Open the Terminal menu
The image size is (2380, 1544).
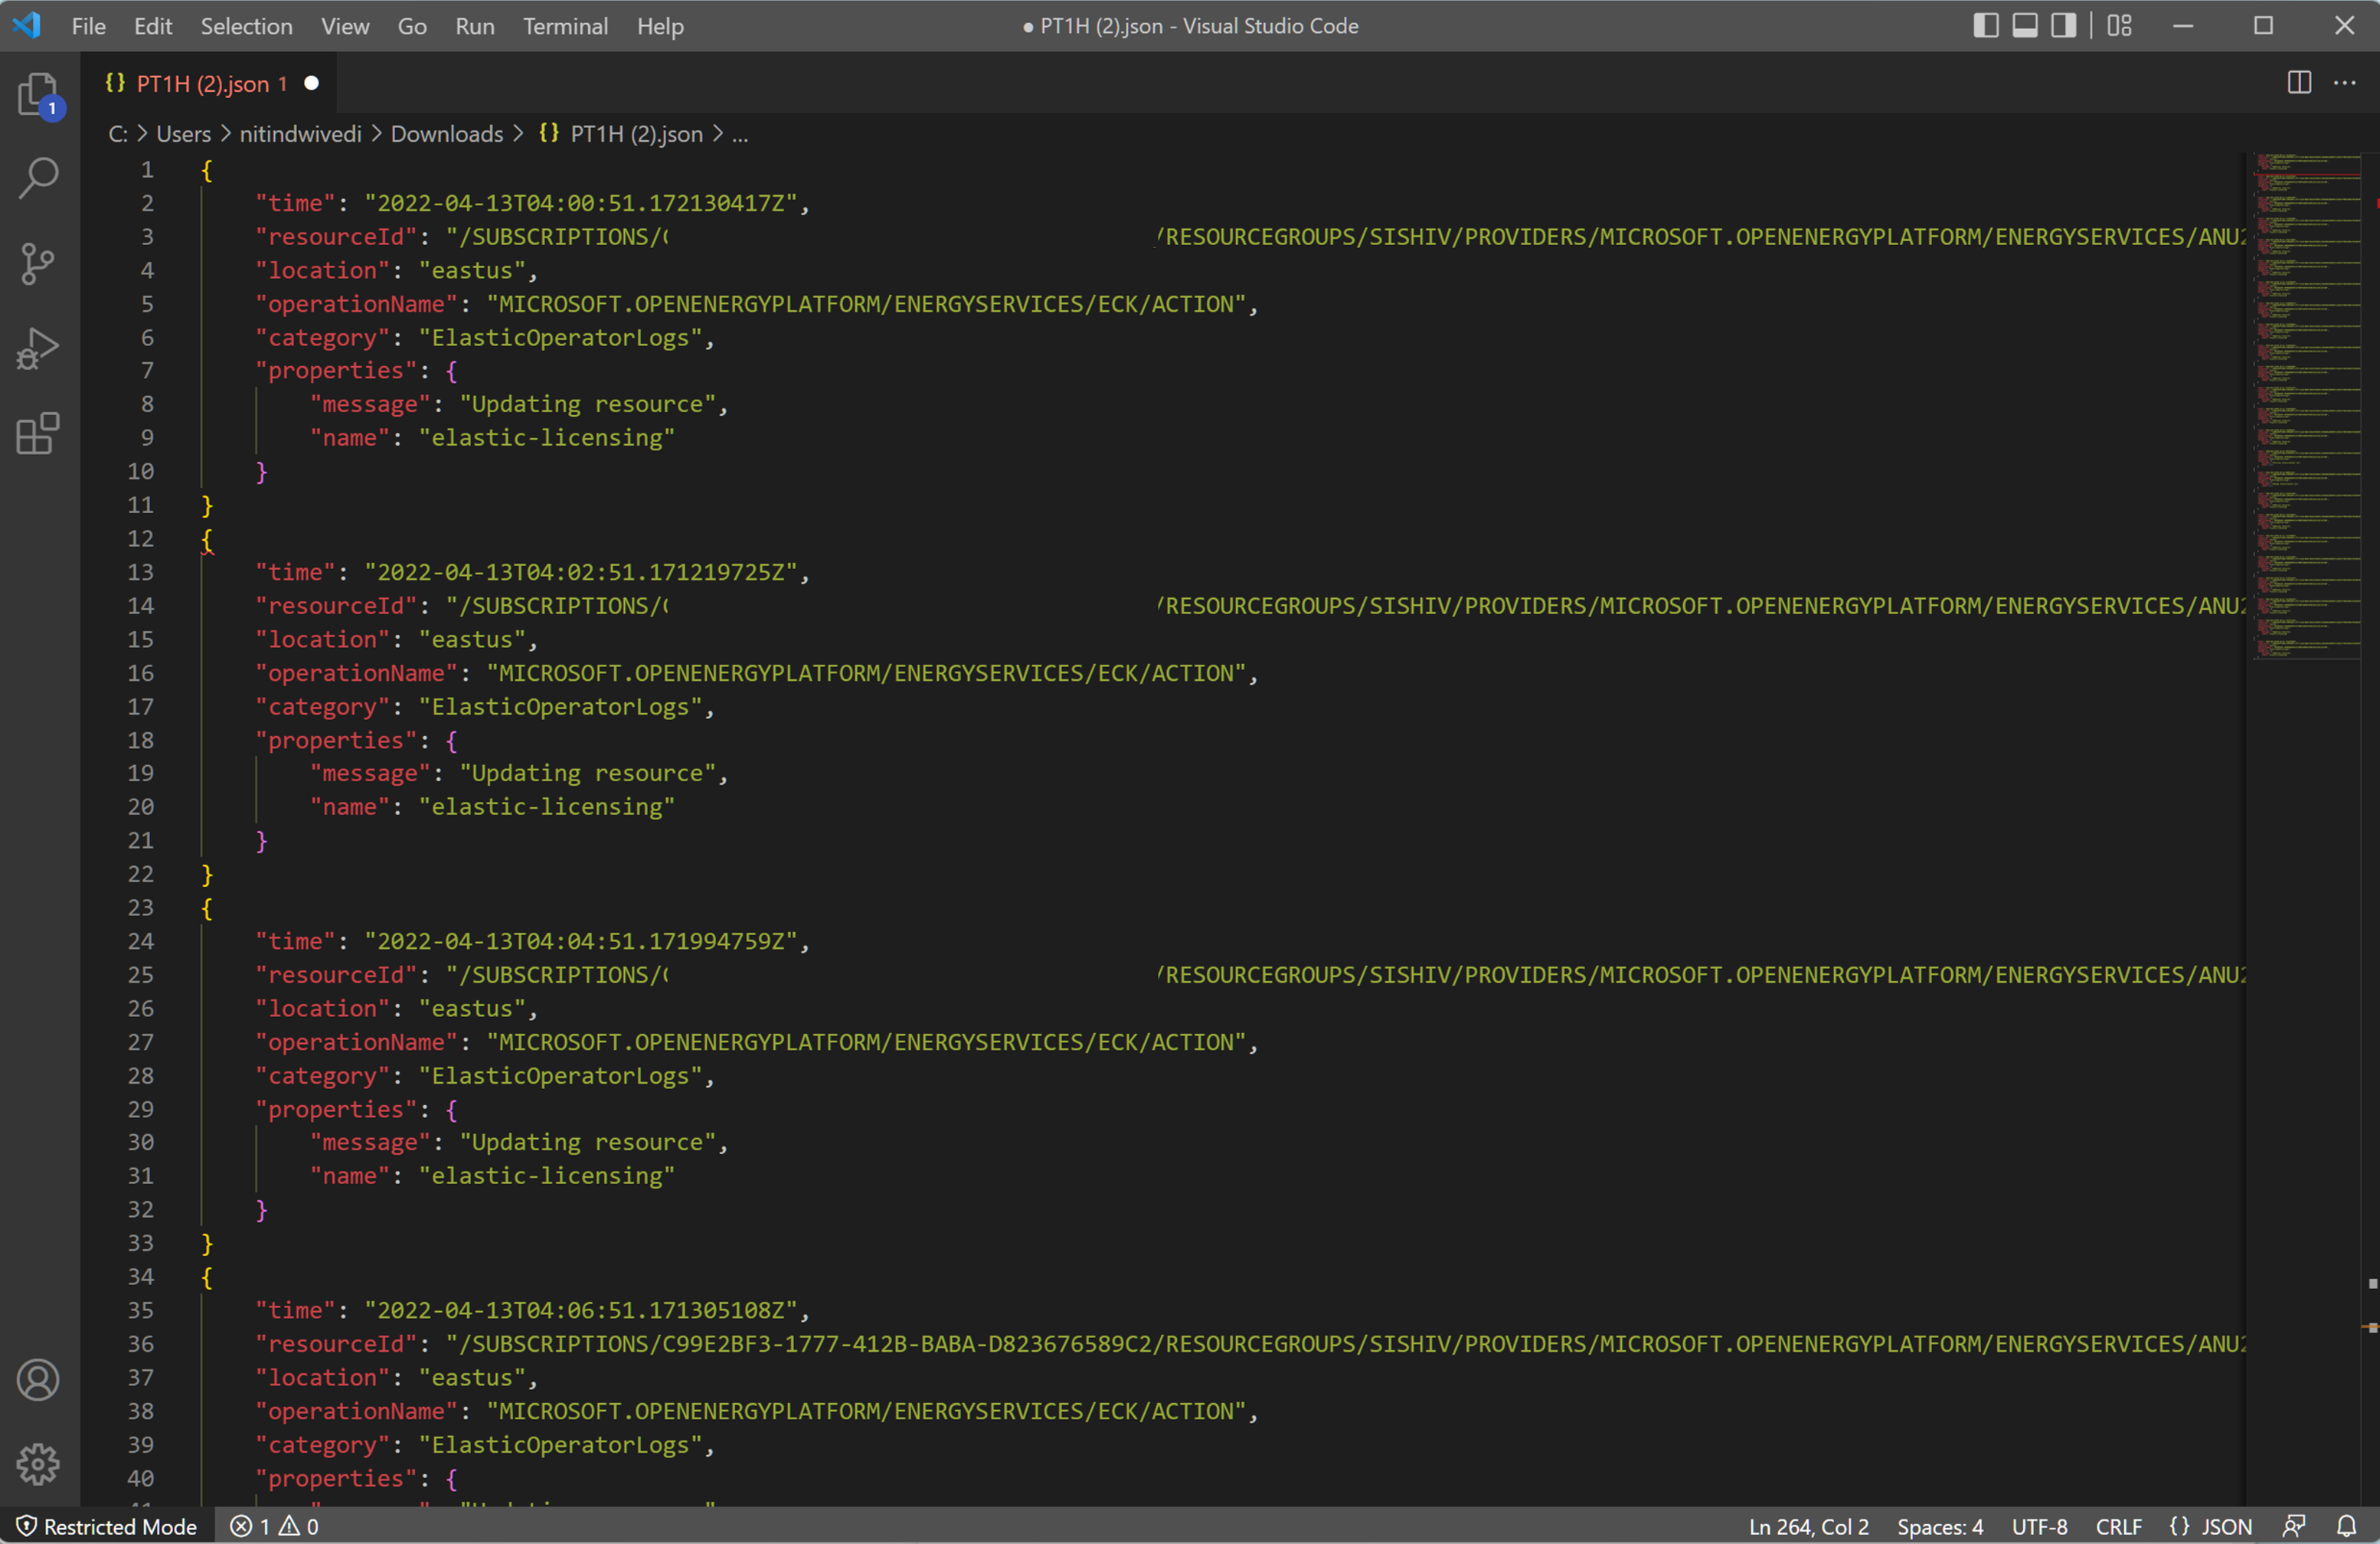[565, 26]
